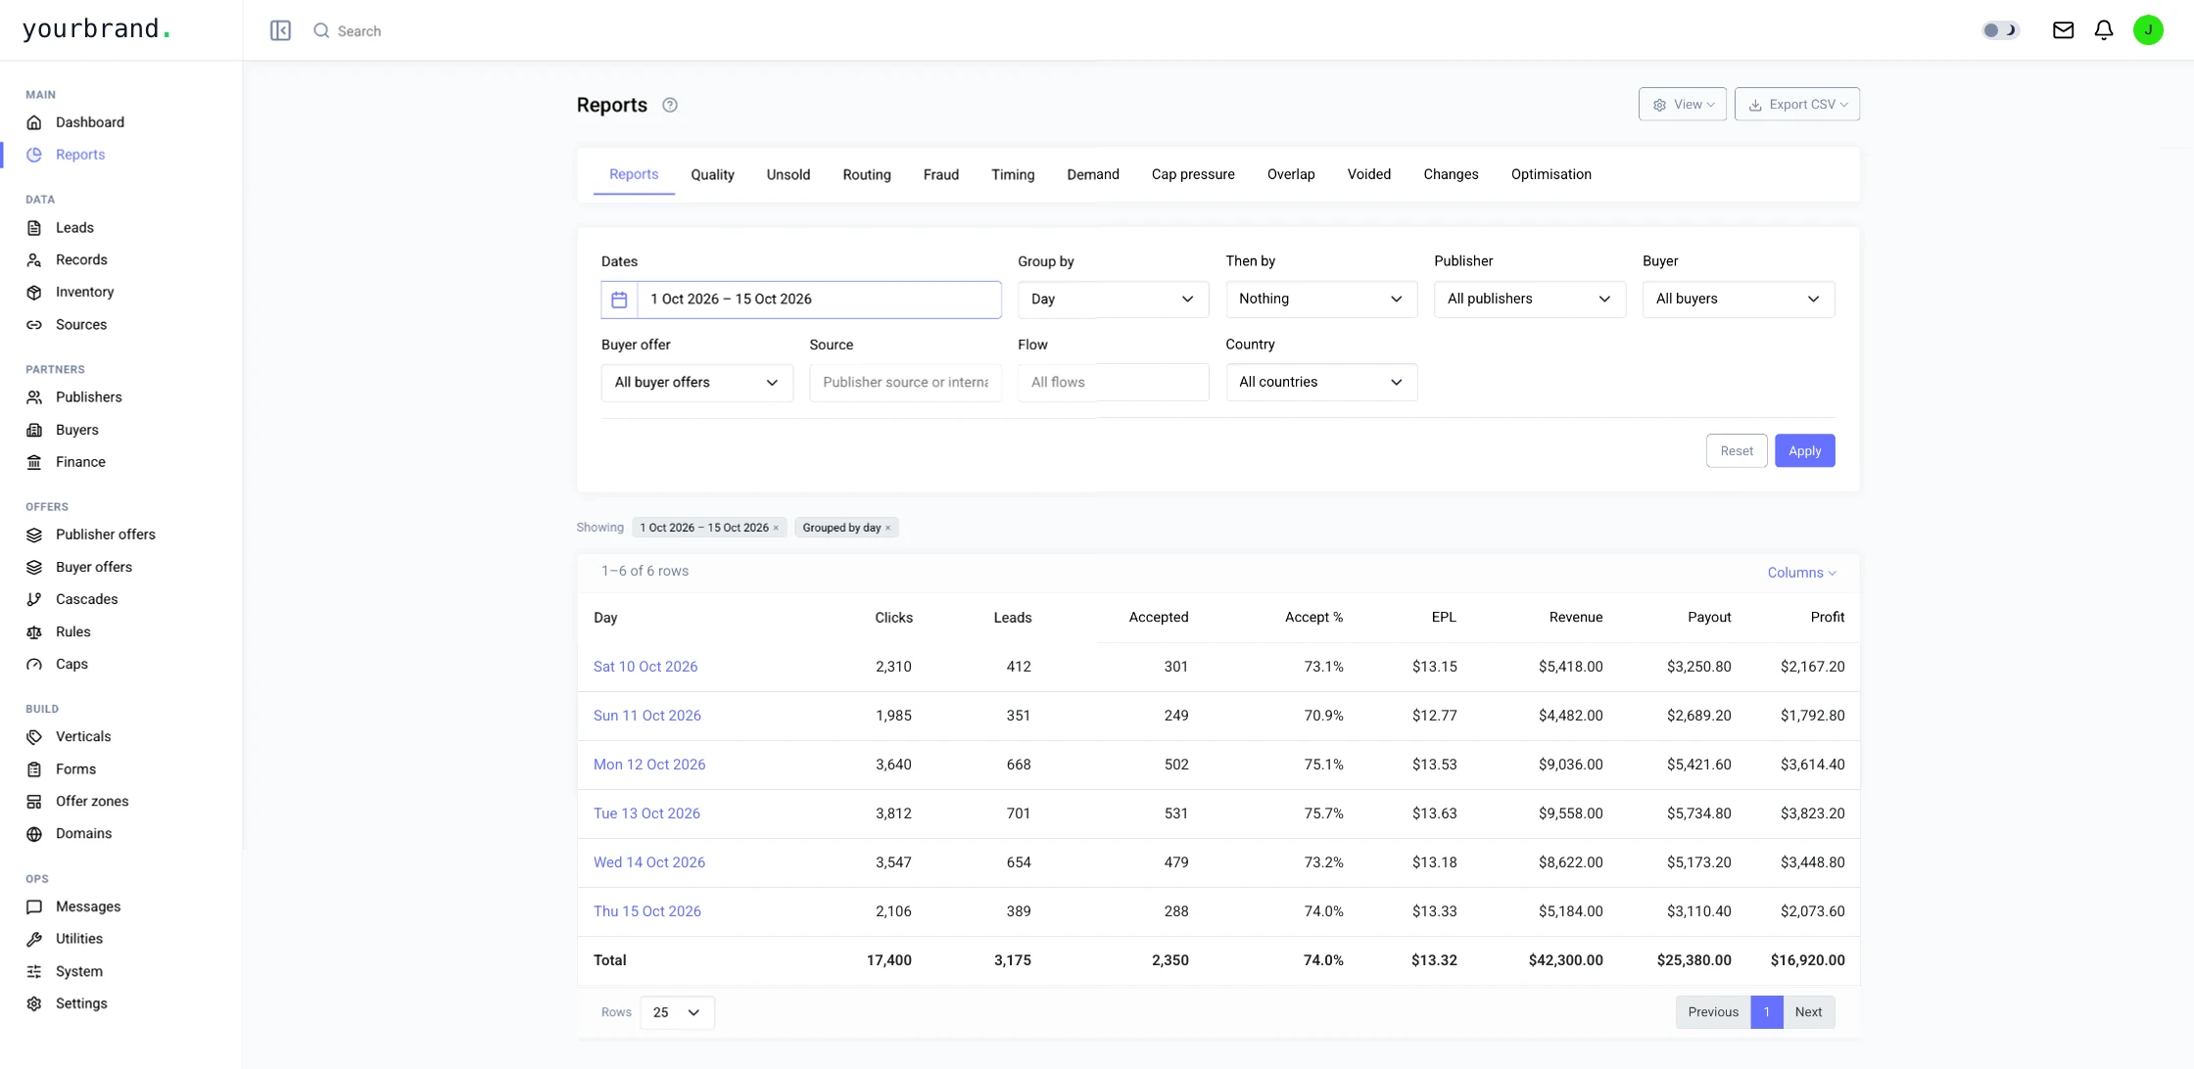
Task: Open the mail inbox icon
Action: (x=2063, y=30)
